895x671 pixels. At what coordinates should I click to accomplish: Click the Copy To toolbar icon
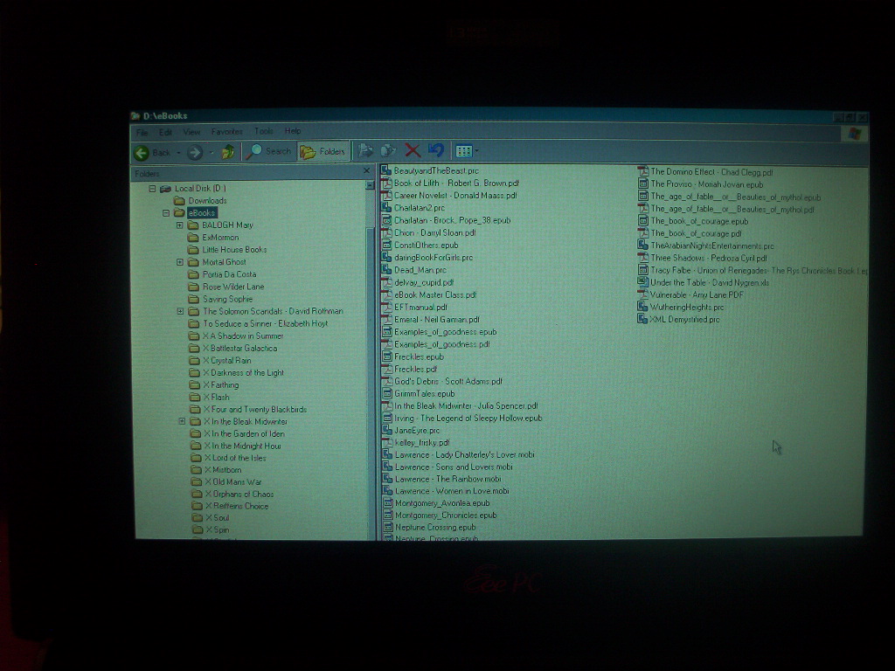(388, 150)
